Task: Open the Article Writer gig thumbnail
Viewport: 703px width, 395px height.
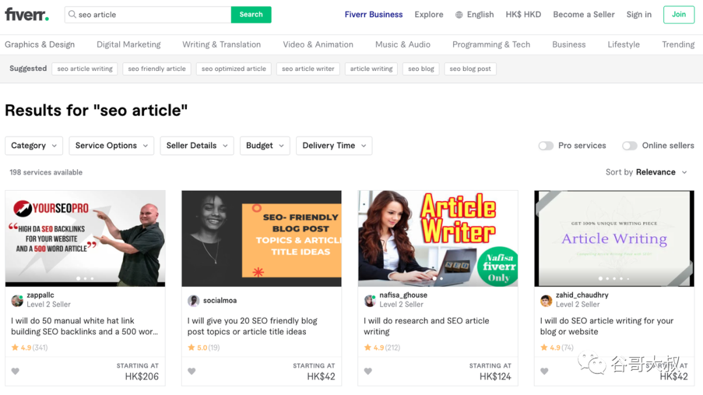Action: [437, 239]
